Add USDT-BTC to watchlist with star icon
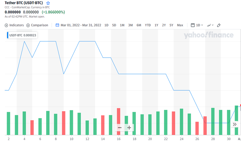241x142 pixels. (x=48, y=3)
